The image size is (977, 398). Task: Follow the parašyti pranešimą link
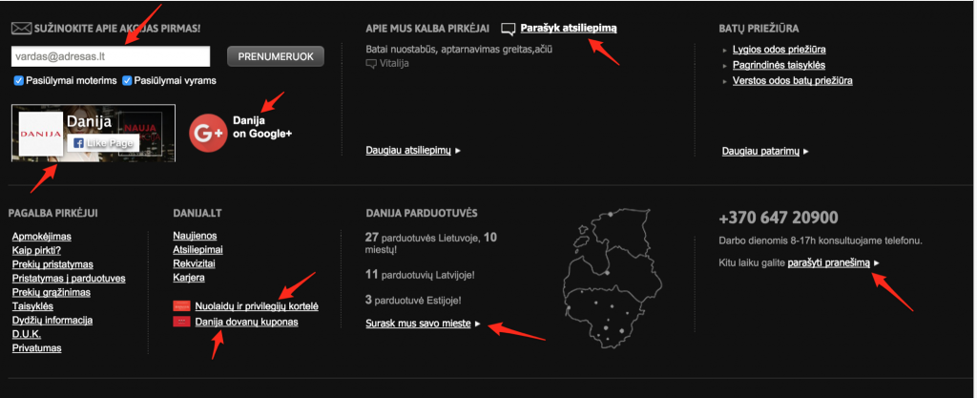828,262
